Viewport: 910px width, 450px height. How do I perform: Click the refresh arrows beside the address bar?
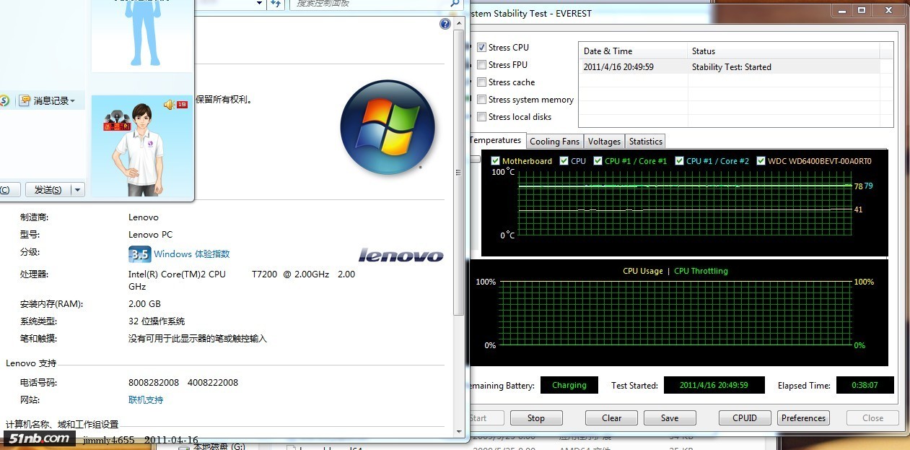coord(275,4)
